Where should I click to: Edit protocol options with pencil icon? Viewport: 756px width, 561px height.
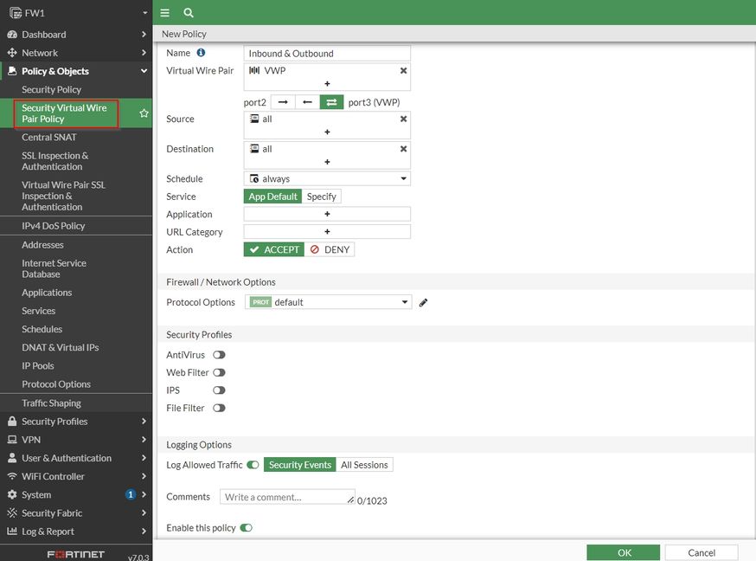pos(423,302)
